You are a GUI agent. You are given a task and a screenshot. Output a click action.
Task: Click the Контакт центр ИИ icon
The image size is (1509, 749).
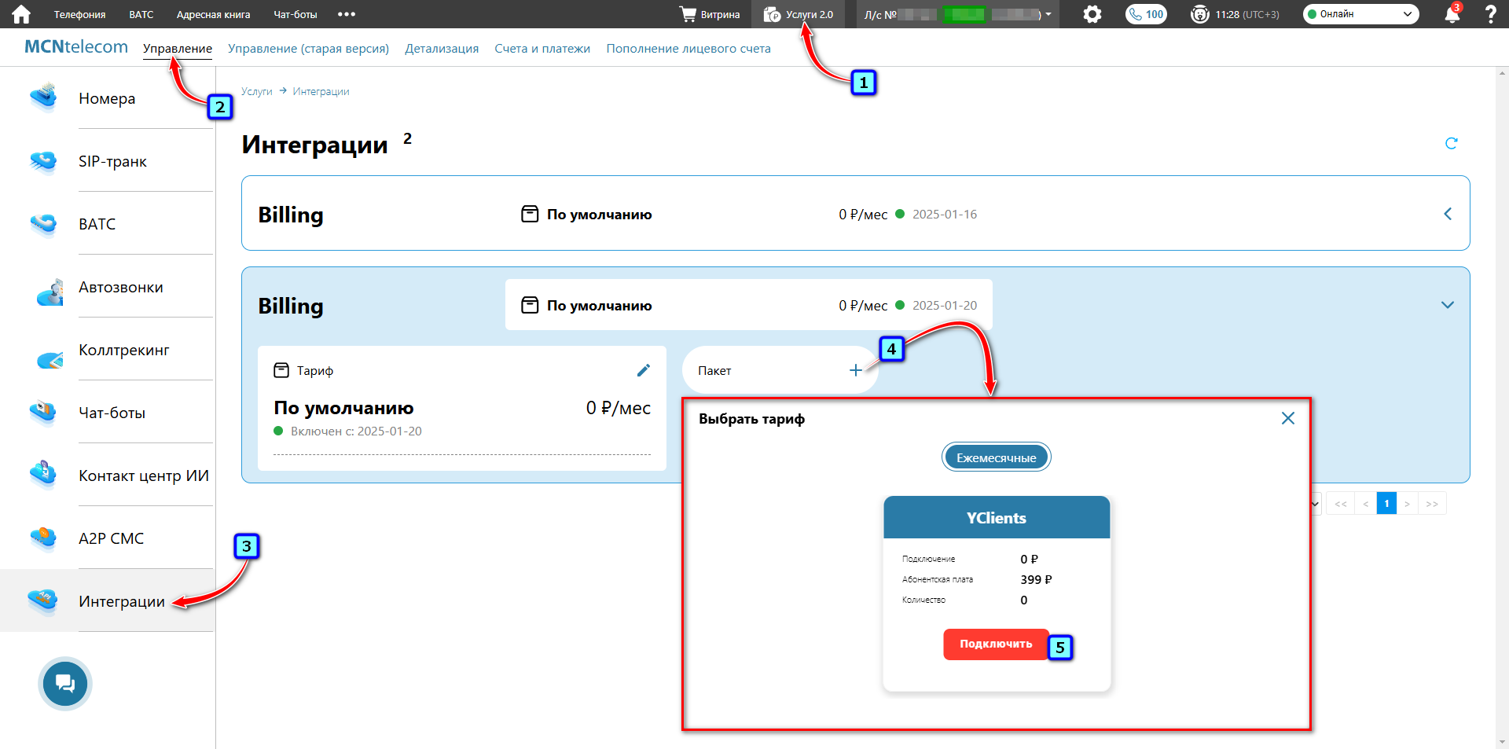pyautogui.click(x=43, y=473)
